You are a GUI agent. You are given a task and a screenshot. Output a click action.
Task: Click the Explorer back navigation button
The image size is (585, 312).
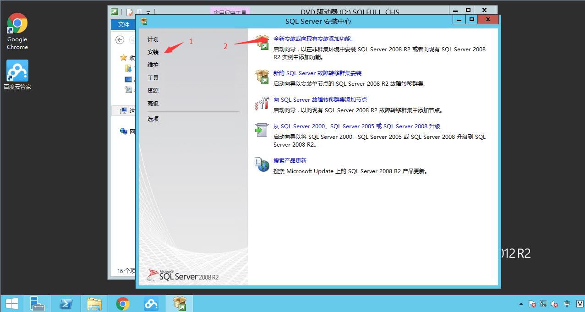120,39
